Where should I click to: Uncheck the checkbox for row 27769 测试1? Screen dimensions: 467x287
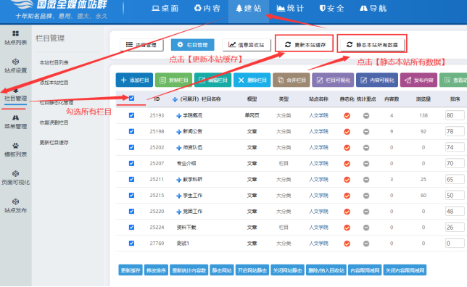pyautogui.click(x=132, y=244)
